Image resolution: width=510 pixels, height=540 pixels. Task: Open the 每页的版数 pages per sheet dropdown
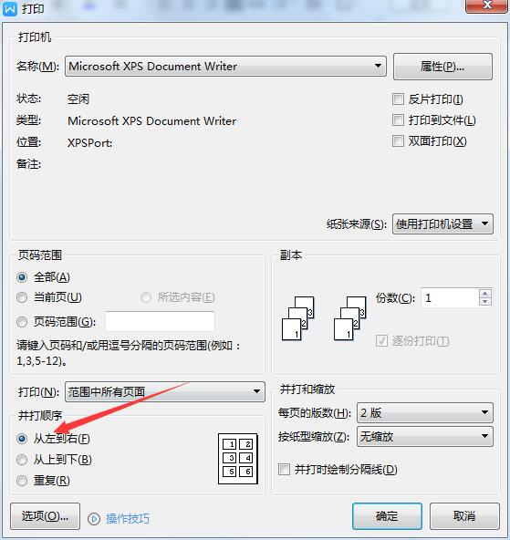425,412
